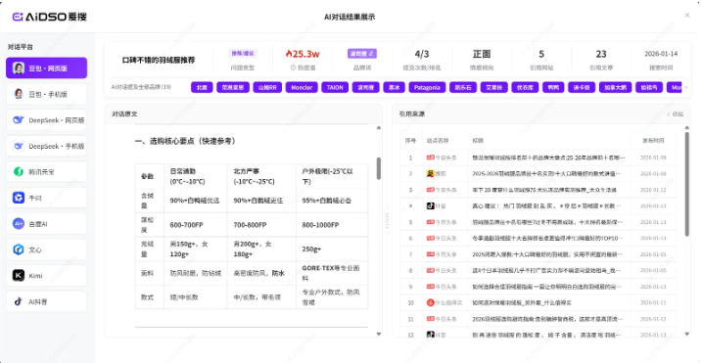This screenshot has height=363, width=702.
Task: Open the AI抖音 platform tab
Action: point(47,301)
